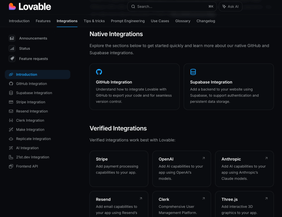Click the Native Integrations heading
This screenshot has width=282, height=217.
[116, 34]
